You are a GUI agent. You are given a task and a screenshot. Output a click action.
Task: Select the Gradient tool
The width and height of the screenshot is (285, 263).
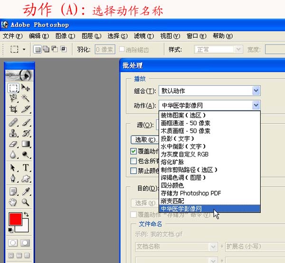pos(26,144)
